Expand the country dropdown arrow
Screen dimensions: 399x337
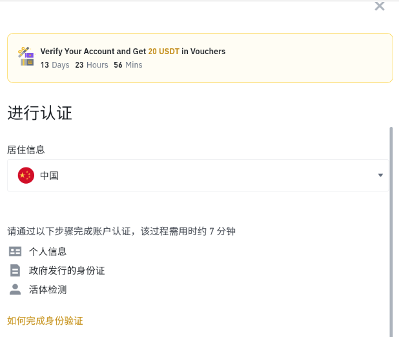tap(380, 175)
